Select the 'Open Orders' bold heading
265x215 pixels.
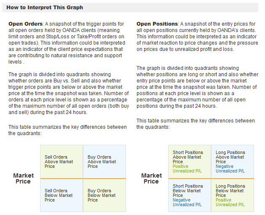pos(25,24)
